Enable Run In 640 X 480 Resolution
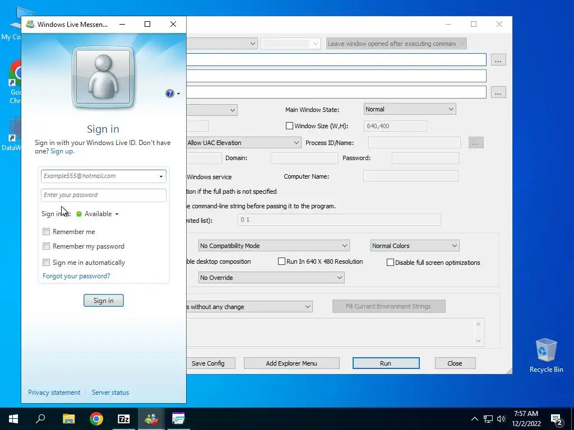Image resolution: width=574 pixels, height=430 pixels. pos(281,261)
